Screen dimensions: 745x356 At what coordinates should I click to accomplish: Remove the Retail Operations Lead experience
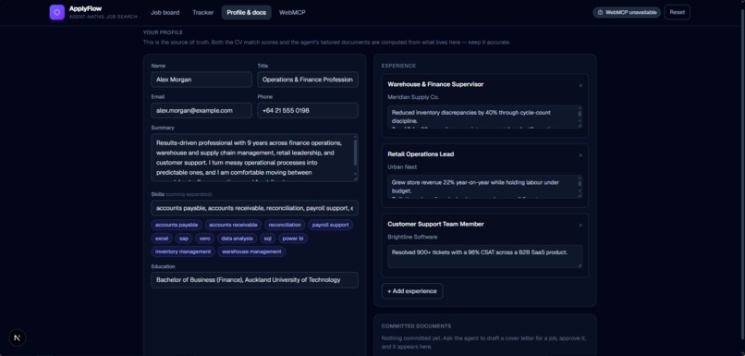click(580, 155)
